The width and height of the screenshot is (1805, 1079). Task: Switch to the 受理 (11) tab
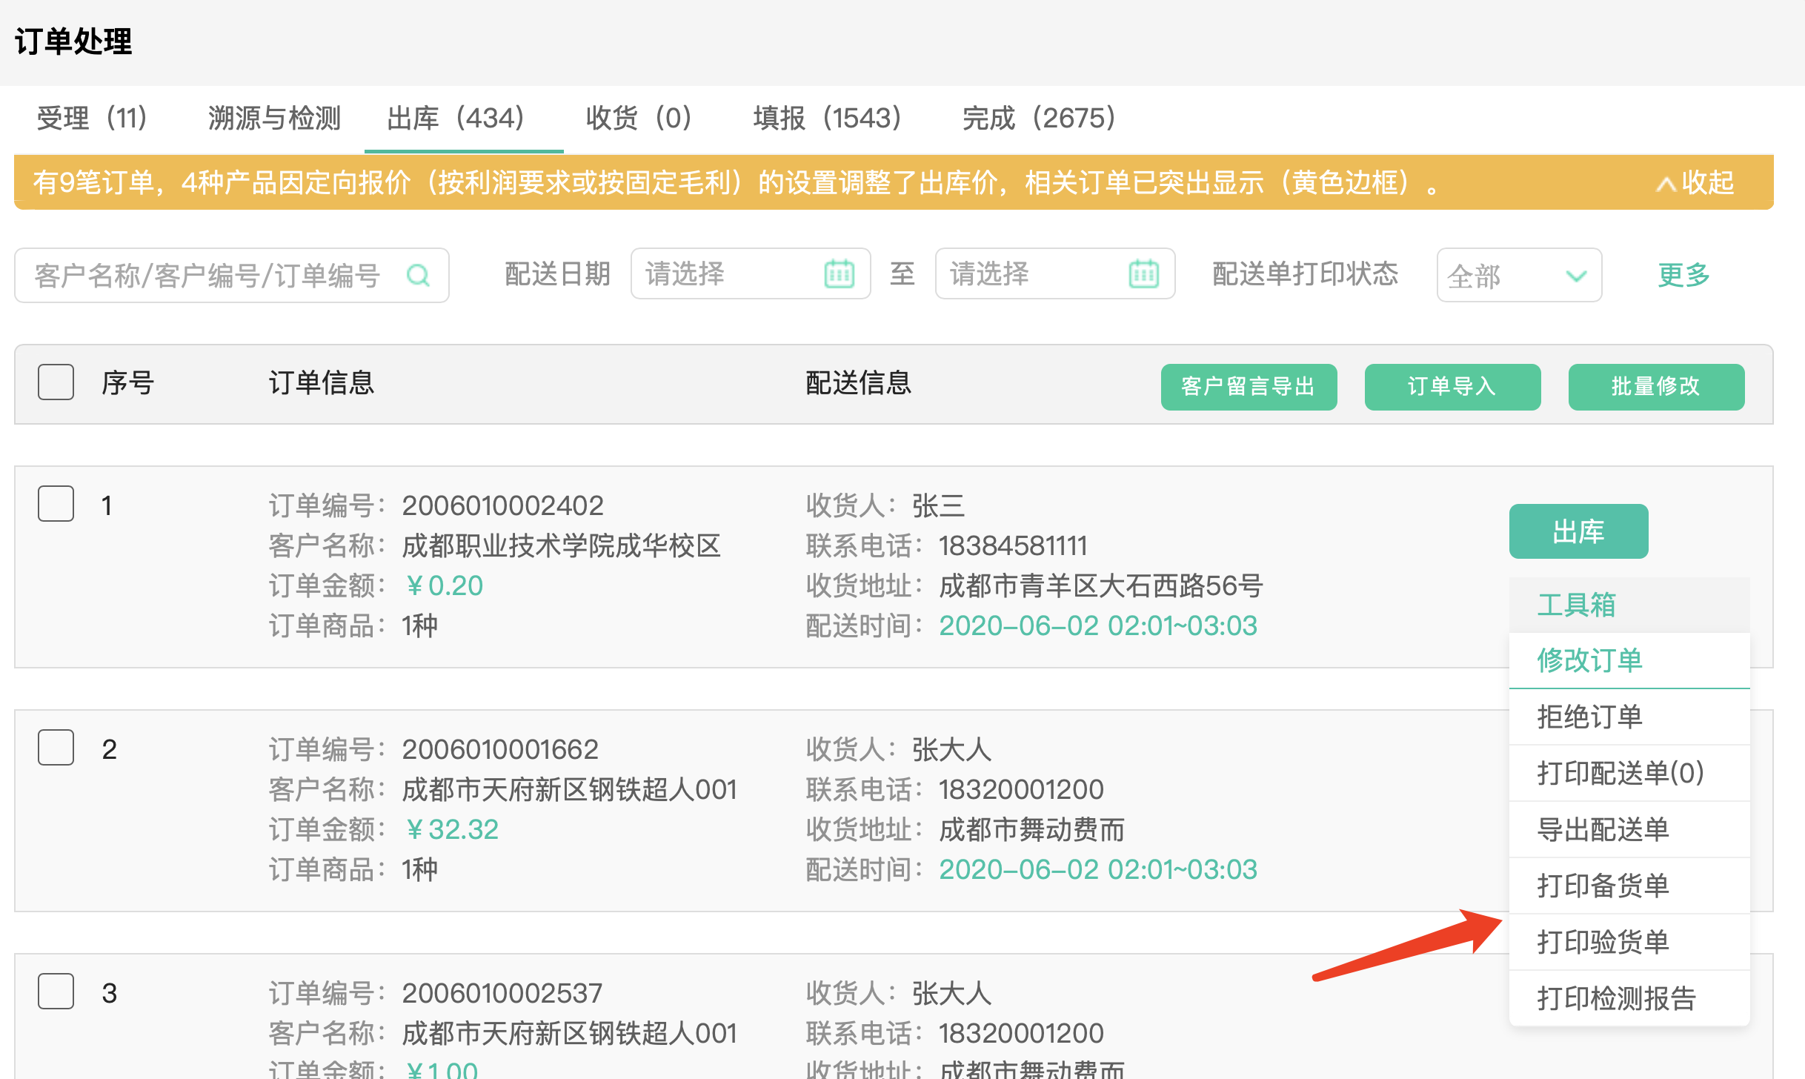point(91,119)
